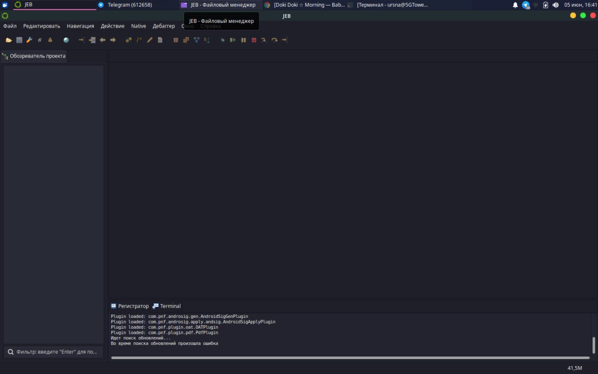The height and width of the screenshot is (374, 598).
Task: Navigate forward with the right arrow icon
Action: [113, 40]
